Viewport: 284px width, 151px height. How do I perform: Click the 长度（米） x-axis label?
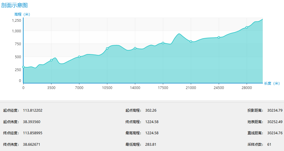pos(272,83)
